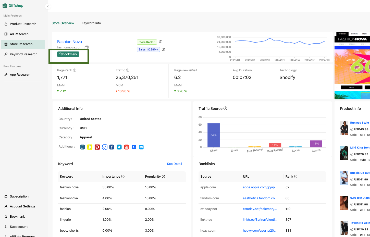The image size is (370, 237).
Task: Click the Traffic value 25,370,251
Action: (x=127, y=77)
